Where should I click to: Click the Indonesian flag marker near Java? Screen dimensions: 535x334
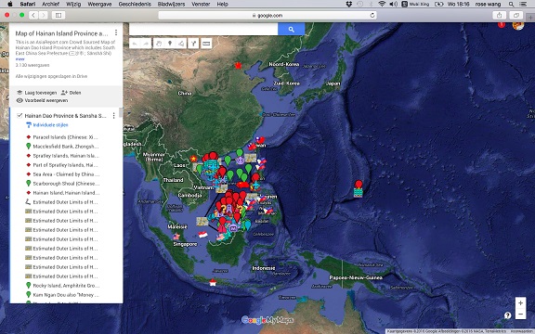pyautogui.click(x=213, y=282)
